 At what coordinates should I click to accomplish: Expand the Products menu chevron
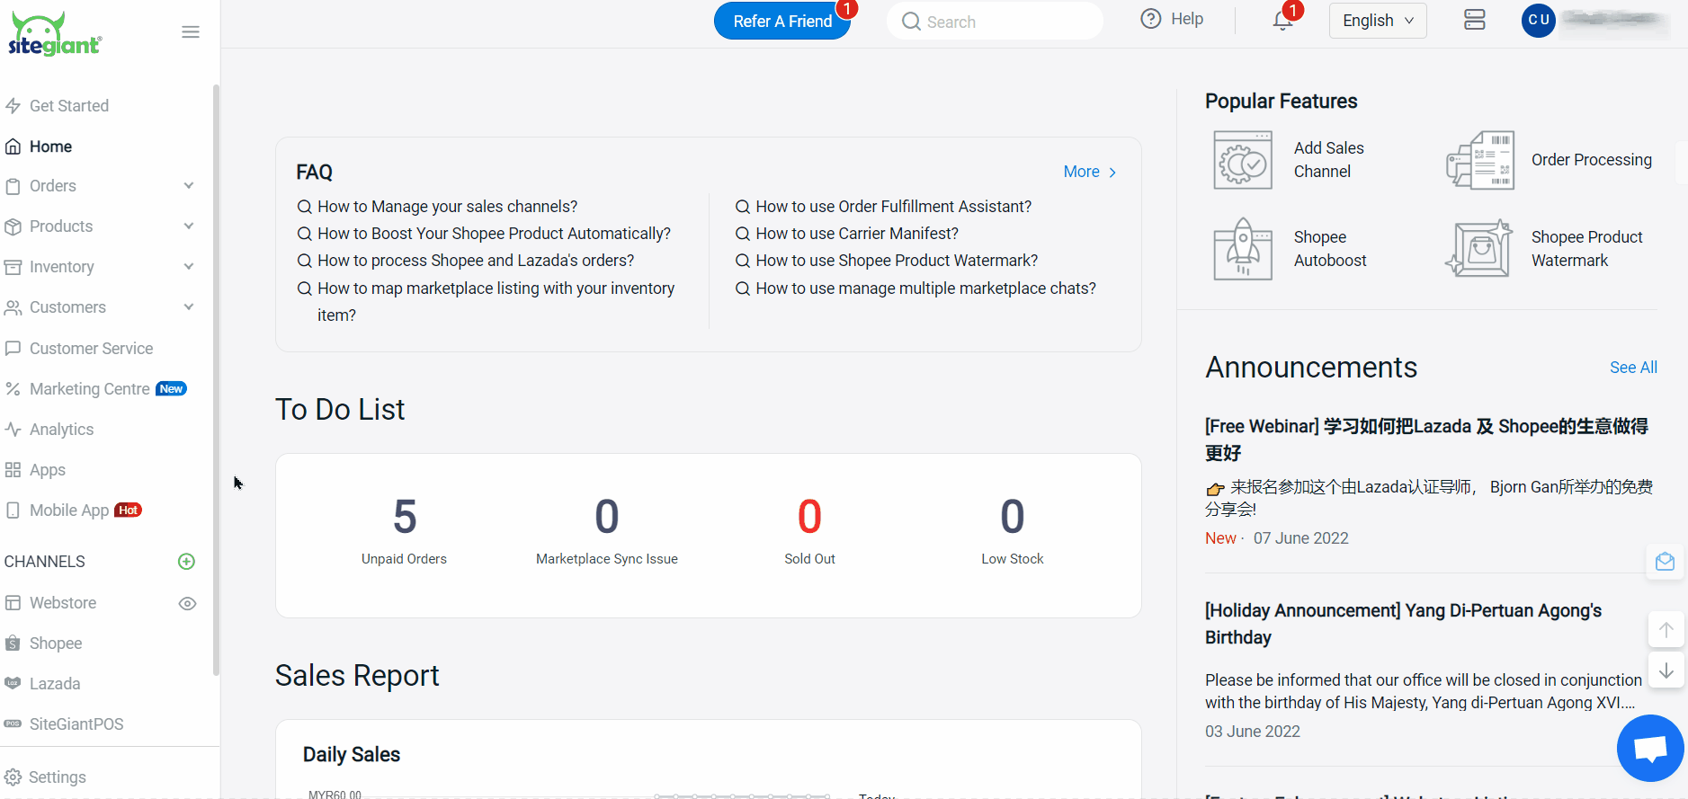coord(189,226)
